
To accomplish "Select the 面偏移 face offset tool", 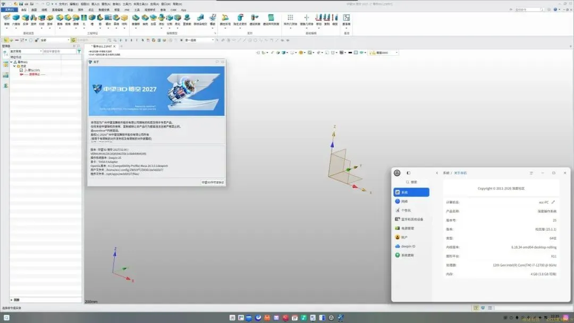I will 136,20.
